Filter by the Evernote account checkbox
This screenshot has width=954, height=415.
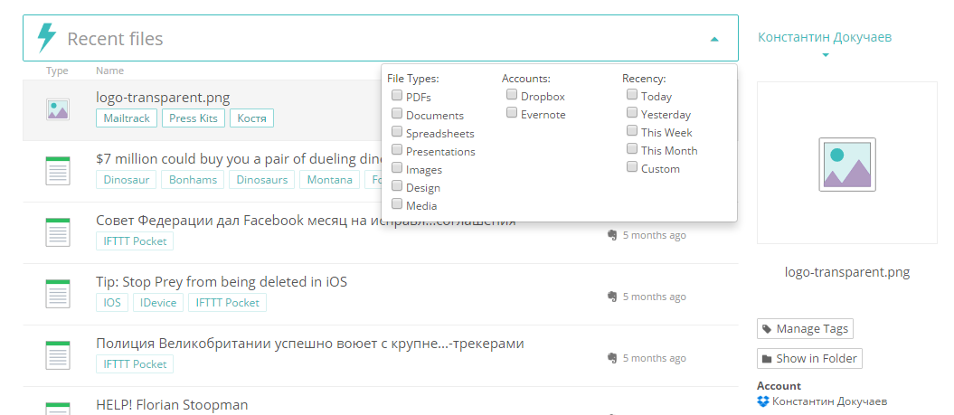[x=512, y=113]
